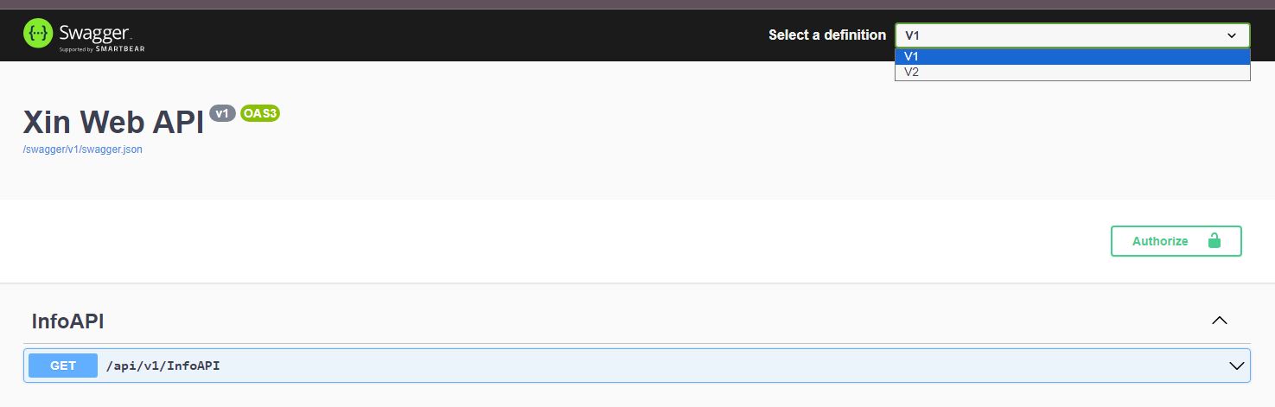
Task: Click the grey v1 version badge
Action: pyautogui.click(x=222, y=113)
